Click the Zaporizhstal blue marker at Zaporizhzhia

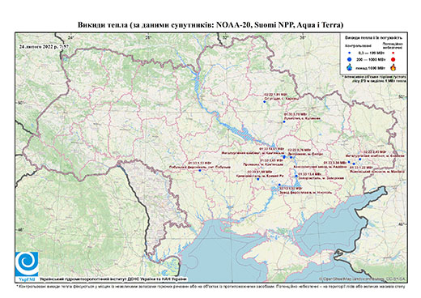(x=296, y=176)
